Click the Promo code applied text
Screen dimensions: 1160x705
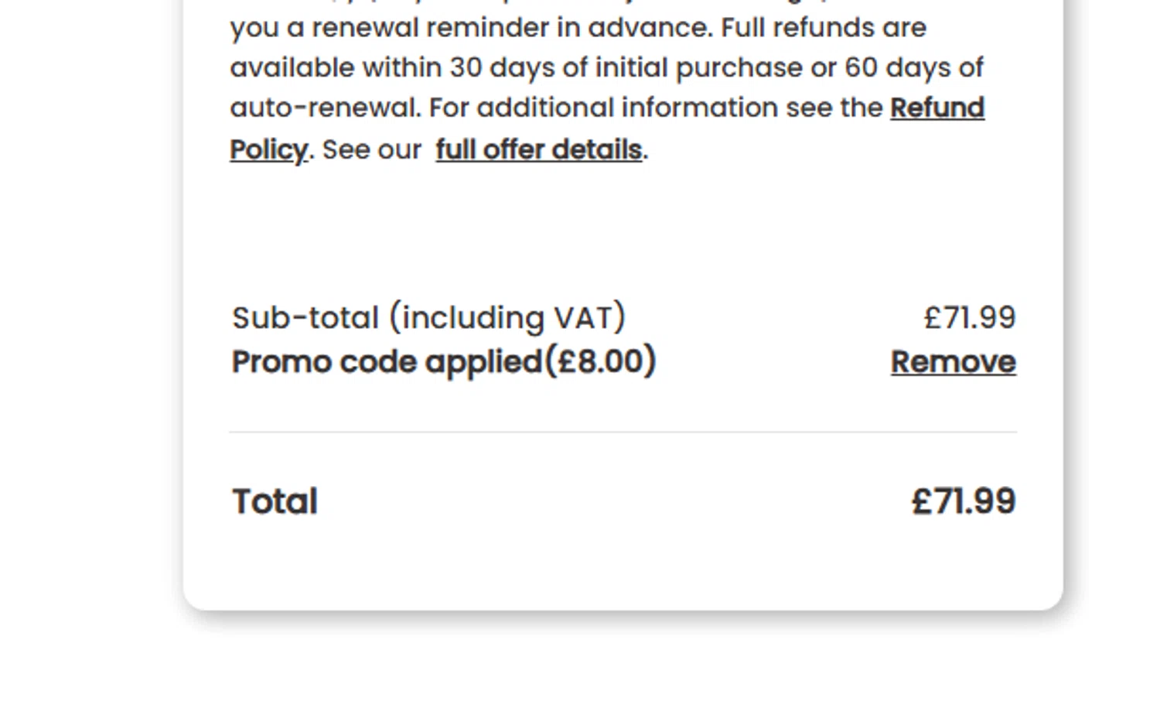pos(387,362)
